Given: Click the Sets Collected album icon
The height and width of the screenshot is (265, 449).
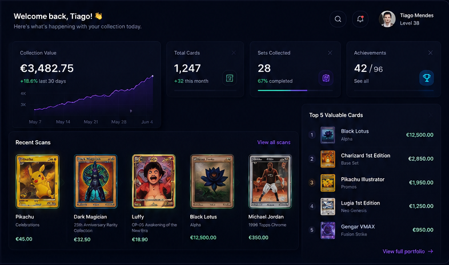Looking at the screenshot, I should tap(326, 78).
